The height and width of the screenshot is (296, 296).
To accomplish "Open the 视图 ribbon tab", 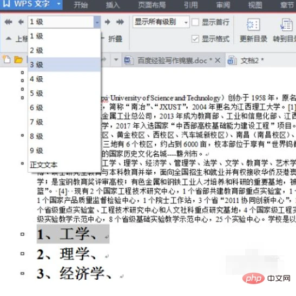I will 255,5.
